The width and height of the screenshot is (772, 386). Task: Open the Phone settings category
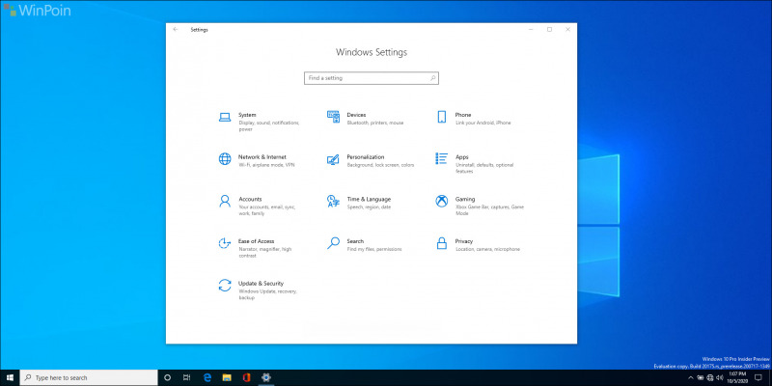point(476,118)
